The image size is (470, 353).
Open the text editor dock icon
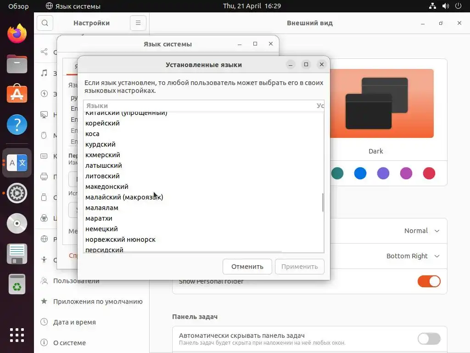(x=17, y=254)
